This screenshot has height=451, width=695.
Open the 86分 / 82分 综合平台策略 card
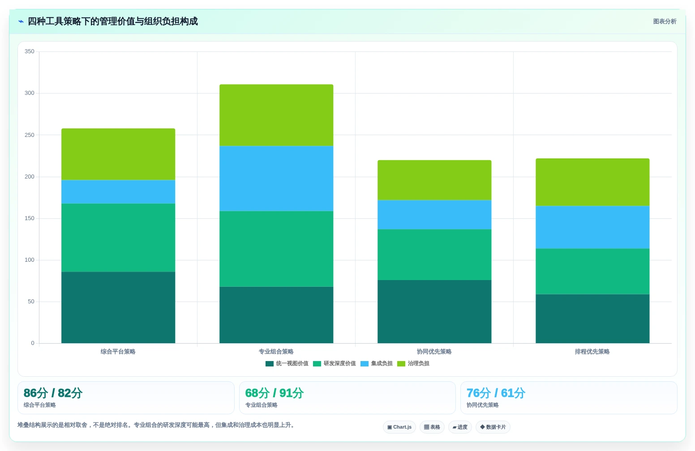pyautogui.click(x=126, y=398)
